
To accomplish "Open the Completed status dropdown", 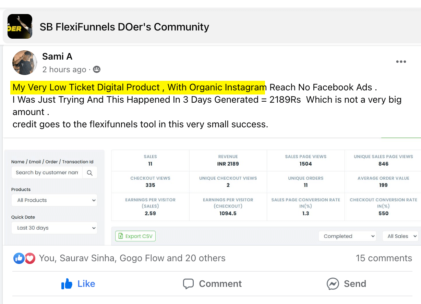I will pos(347,236).
